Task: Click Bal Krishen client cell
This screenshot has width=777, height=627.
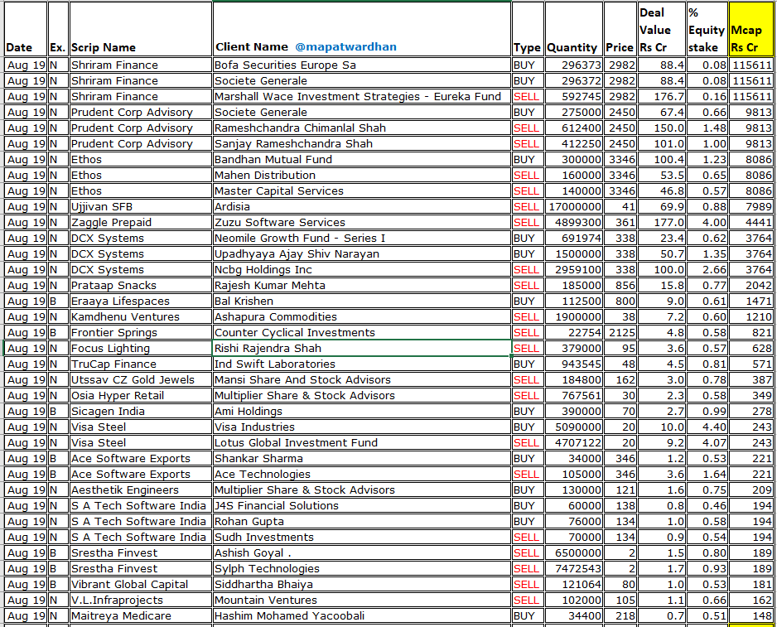Action: coord(362,301)
